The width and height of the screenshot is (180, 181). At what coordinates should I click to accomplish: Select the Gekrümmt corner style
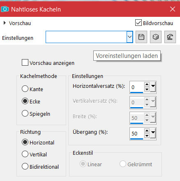[122, 164]
